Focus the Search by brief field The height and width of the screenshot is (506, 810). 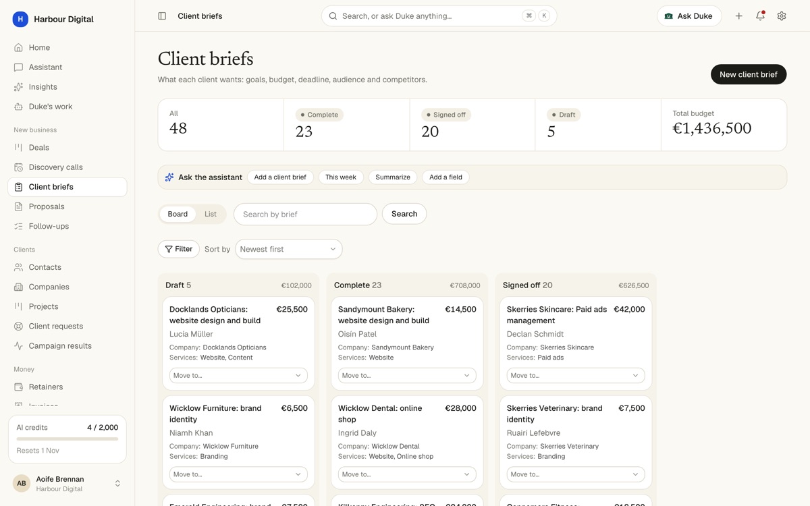(x=305, y=214)
